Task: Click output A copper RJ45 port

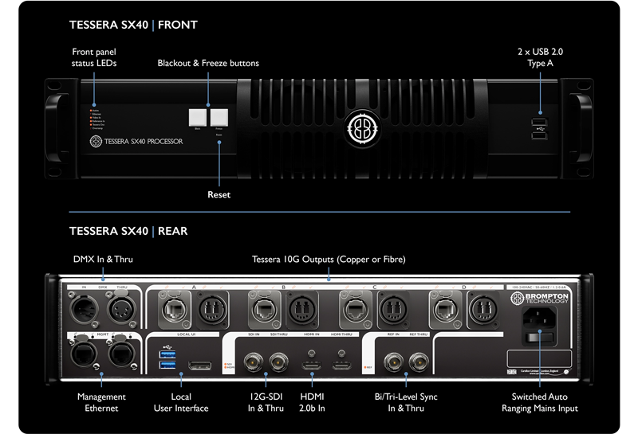Action: 175,310
